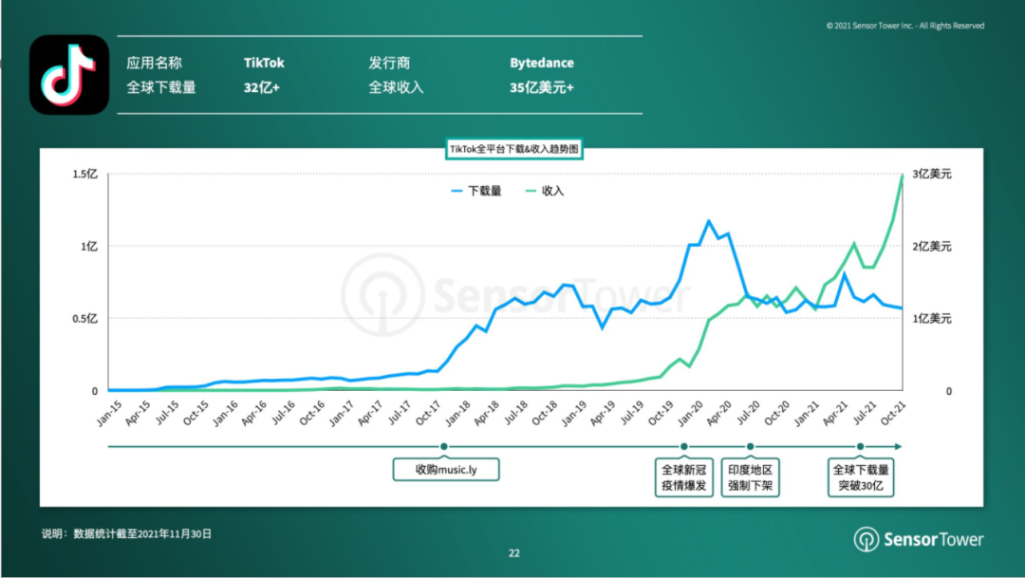
Task: Click the 32亿+ global downloads value
Action: (x=262, y=88)
